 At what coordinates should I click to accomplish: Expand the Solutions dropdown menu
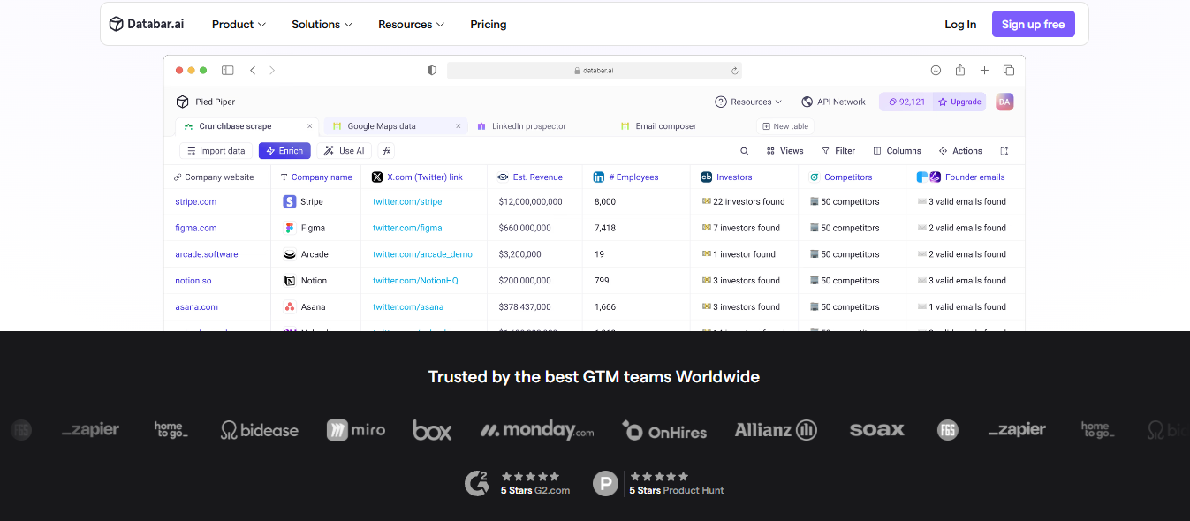(x=322, y=24)
